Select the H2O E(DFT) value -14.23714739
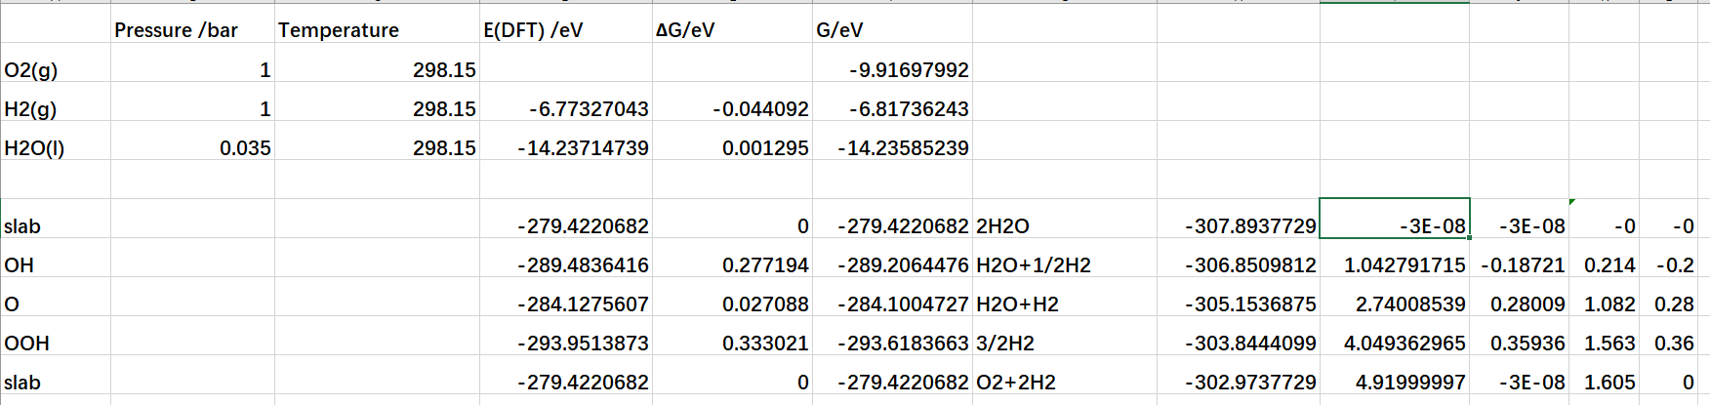Viewport: 1710px width, 405px height. pyautogui.click(x=565, y=147)
